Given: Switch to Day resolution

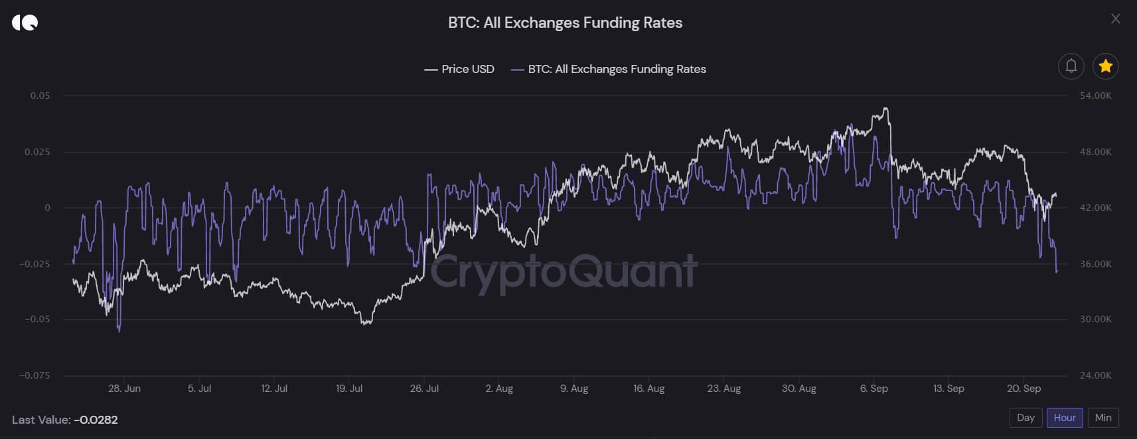Looking at the screenshot, I should click(x=1025, y=418).
